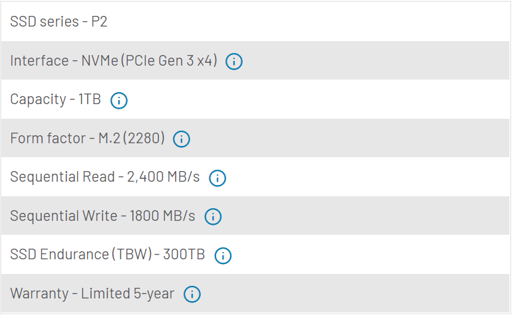Viewport: 512px width, 315px height.
Task: Click the M.2 (2280) value text
Action: [131, 138]
